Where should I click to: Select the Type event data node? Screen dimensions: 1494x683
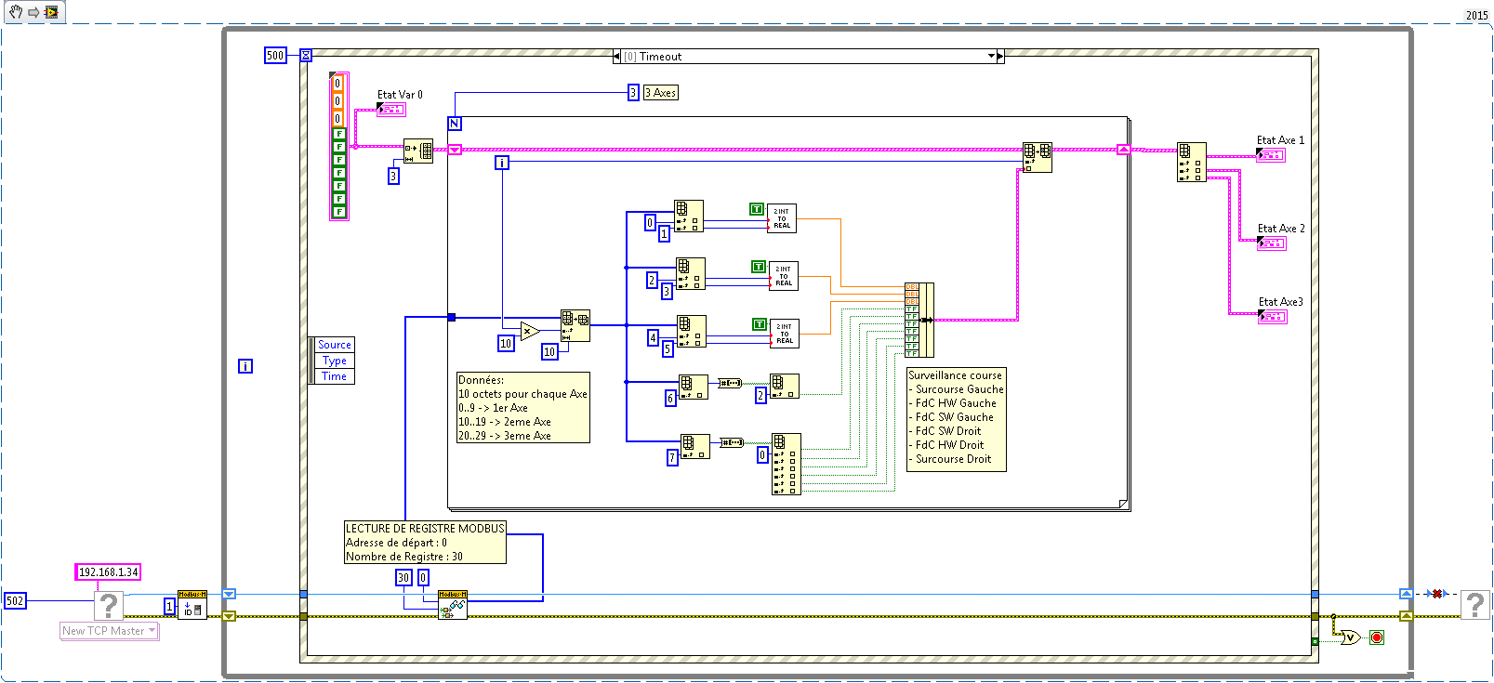[334, 361]
